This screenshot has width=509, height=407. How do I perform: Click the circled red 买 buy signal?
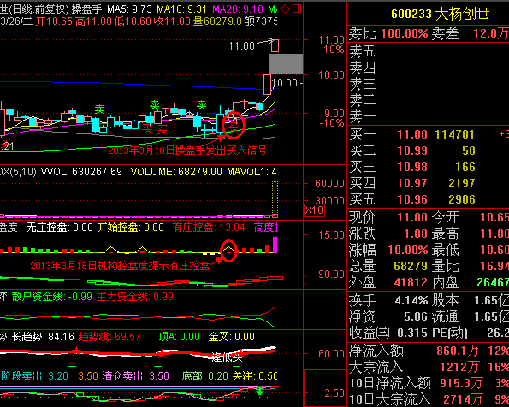[x=234, y=126]
